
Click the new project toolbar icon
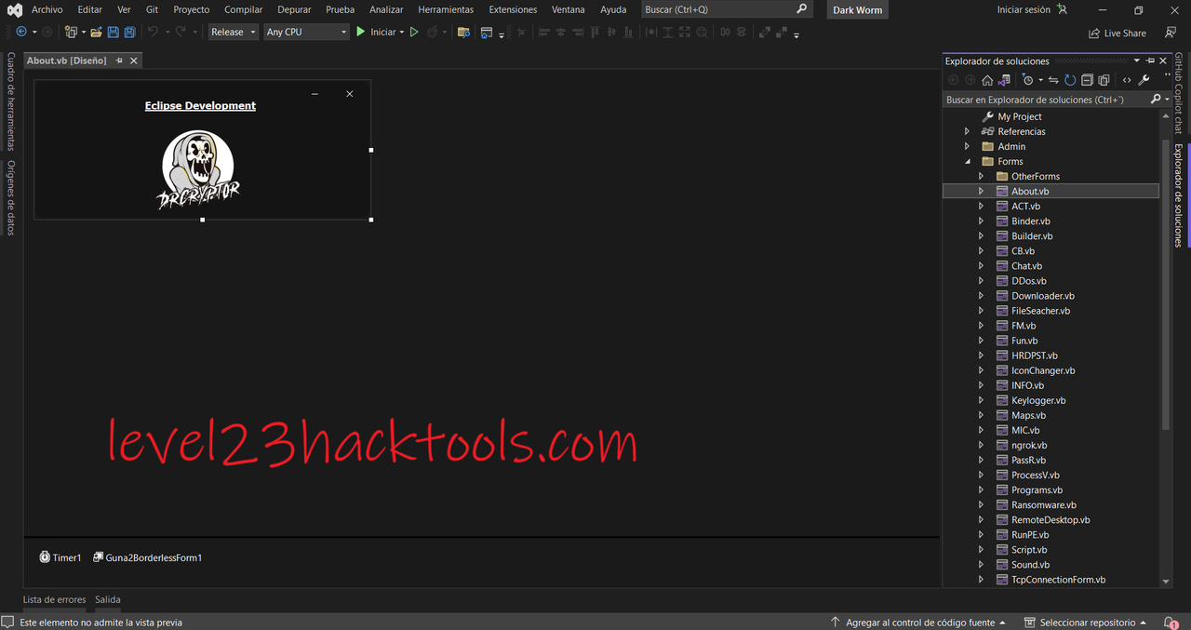tap(71, 32)
